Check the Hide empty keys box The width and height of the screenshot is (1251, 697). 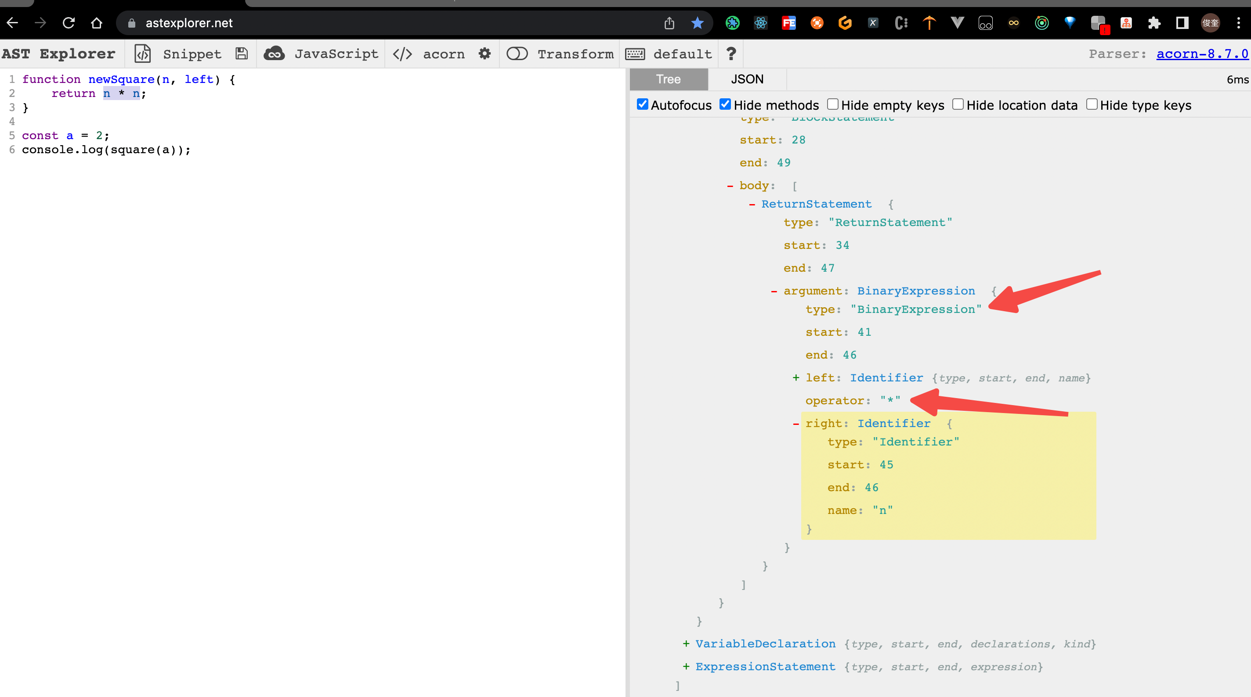point(832,104)
